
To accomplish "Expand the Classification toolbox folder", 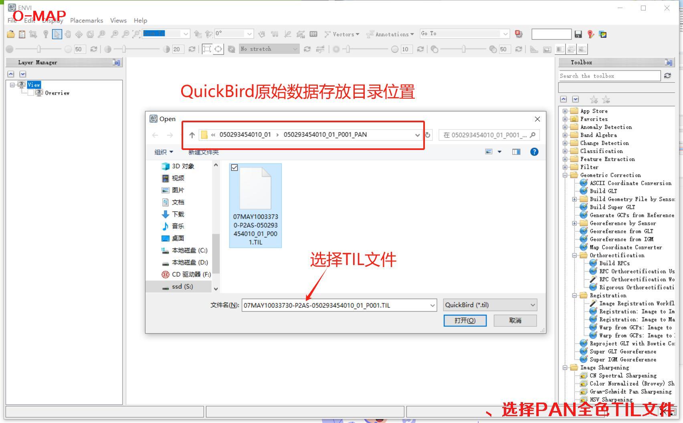I will pyautogui.click(x=565, y=151).
